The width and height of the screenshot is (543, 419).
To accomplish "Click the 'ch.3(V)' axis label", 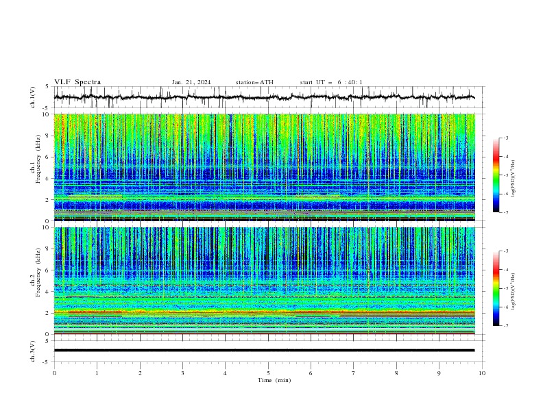I will [33, 351].
